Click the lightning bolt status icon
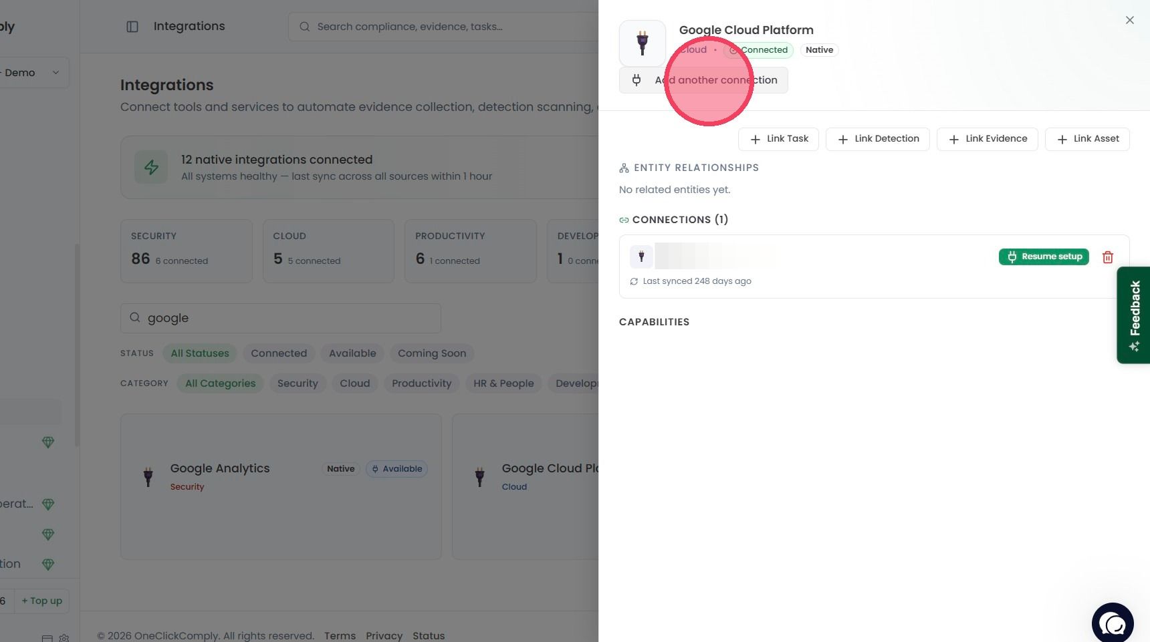The height and width of the screenshot is (642, 1150). 152,167
